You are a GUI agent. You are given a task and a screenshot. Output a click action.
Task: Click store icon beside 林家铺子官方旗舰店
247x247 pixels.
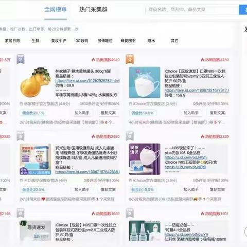[x=21, y=103]
